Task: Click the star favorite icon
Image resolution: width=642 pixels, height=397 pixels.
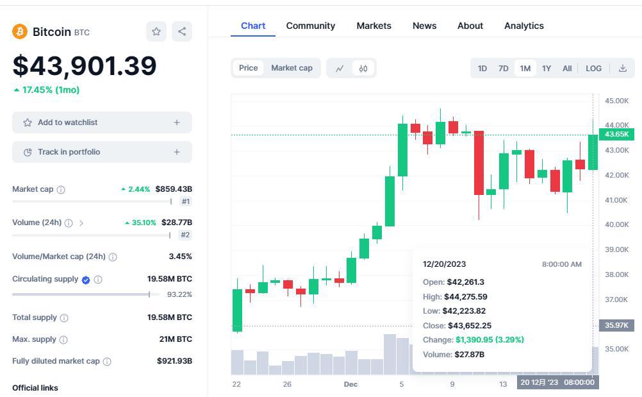Action: click(156, 31)
